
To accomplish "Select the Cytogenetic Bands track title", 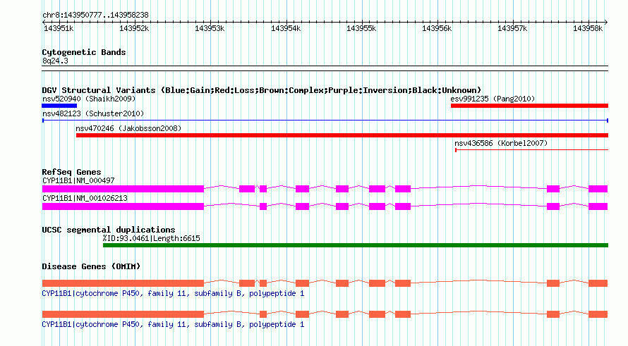I will pos(84,52).
